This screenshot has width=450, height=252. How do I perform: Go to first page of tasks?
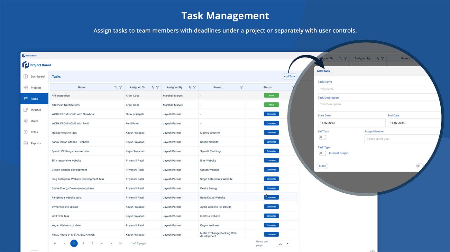(55, 243)
